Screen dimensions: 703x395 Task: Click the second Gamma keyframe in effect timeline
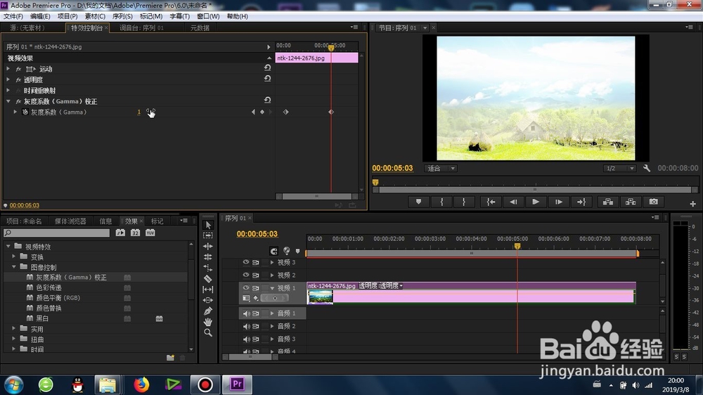(x=331, y=112)
